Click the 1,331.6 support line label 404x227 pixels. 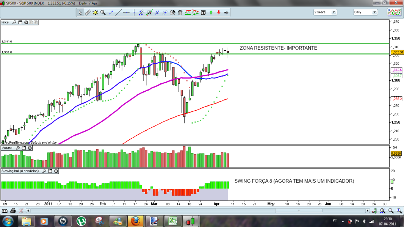[7, 52]
